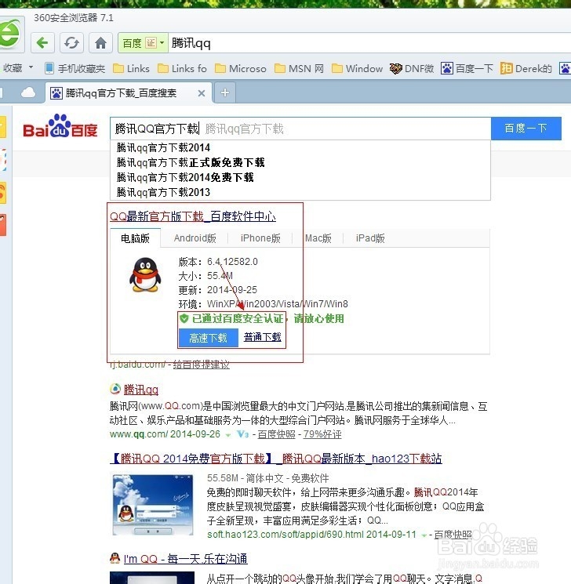Image resolution: width=571 pixels, height=584 pixels.
Task: Select suggestion 腾讯qq官方下载正式版免费下载
Action: (300, 162)
